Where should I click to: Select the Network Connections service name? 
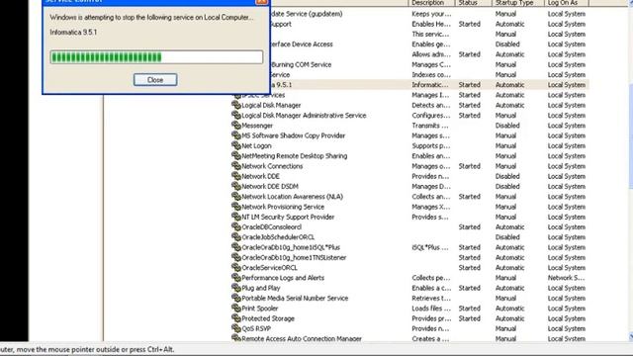pos(272,166)
